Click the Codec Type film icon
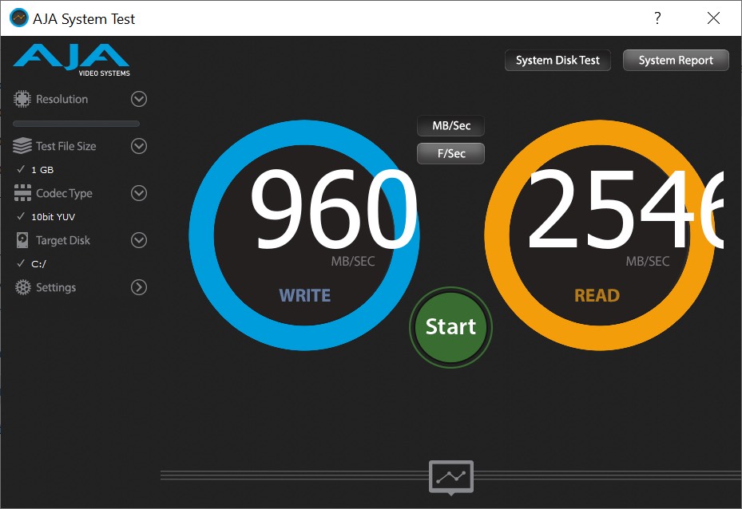This screenshot has height=509, width=742. tap(22, 193)
